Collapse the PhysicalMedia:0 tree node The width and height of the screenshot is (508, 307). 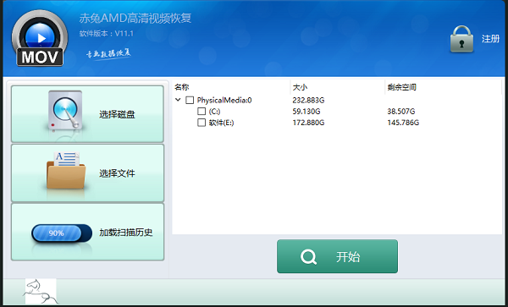coord(178,100)
